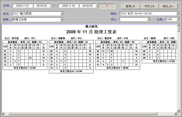Click the end date field 2009.11.30

pyautogui.click(x=68, y=6)
